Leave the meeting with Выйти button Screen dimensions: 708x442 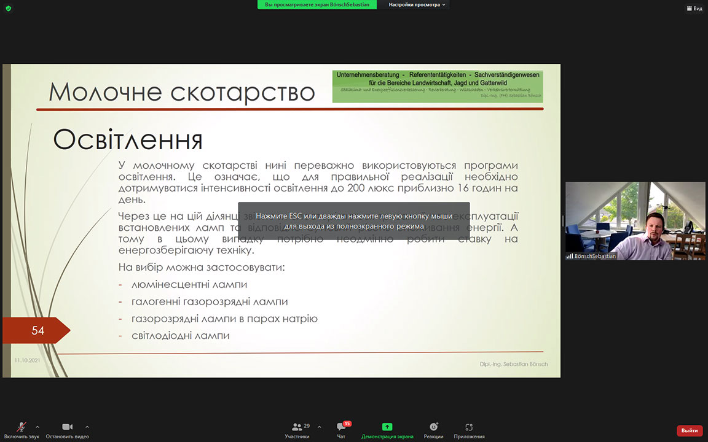pos(690,430)
